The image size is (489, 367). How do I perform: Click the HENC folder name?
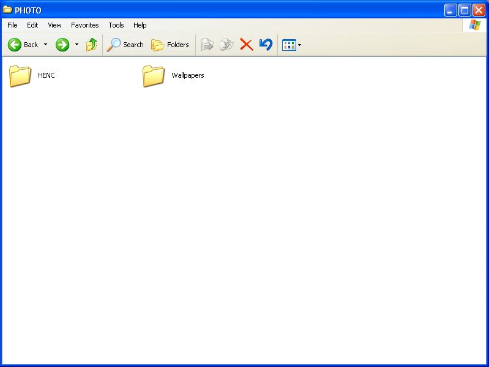point(46,75)
